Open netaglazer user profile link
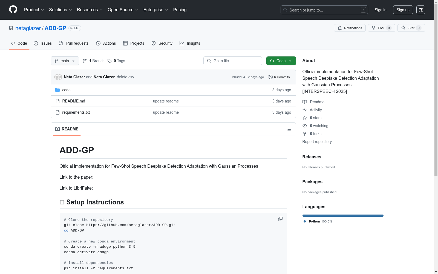This screenshot has height=274, width=438. [28, 28]
